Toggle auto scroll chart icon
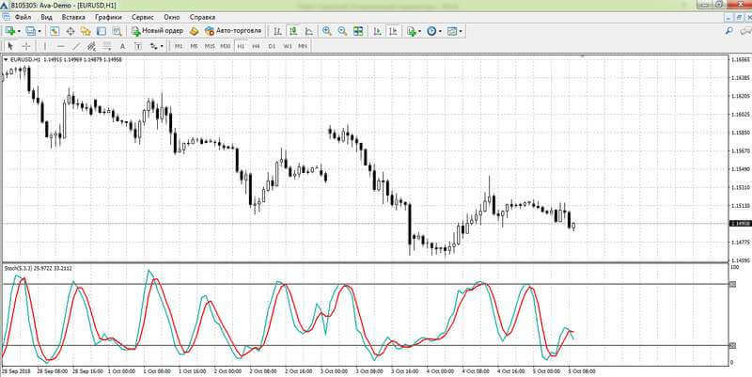 [378, 31]
